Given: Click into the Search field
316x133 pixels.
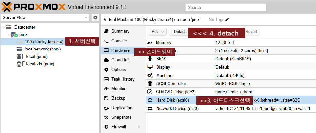Looking at the screenshot, I should click(x=226, y=7).
